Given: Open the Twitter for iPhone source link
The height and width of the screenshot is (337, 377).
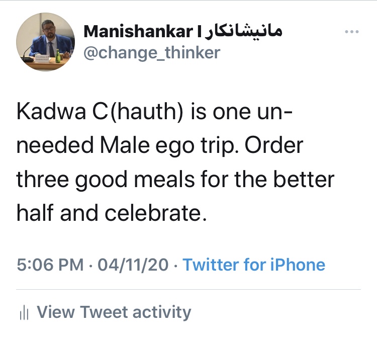Looking at the screenshot, I should (x=253, y=265).
